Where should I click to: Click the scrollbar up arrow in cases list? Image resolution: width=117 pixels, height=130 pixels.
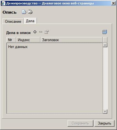[105, 45]
